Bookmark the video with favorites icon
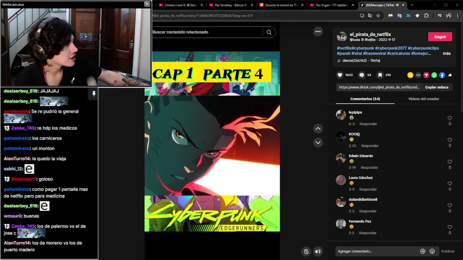 click(380, 75)
